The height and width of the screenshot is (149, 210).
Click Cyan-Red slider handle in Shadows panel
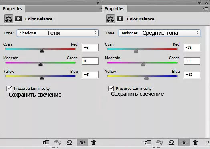pos(42,51)
